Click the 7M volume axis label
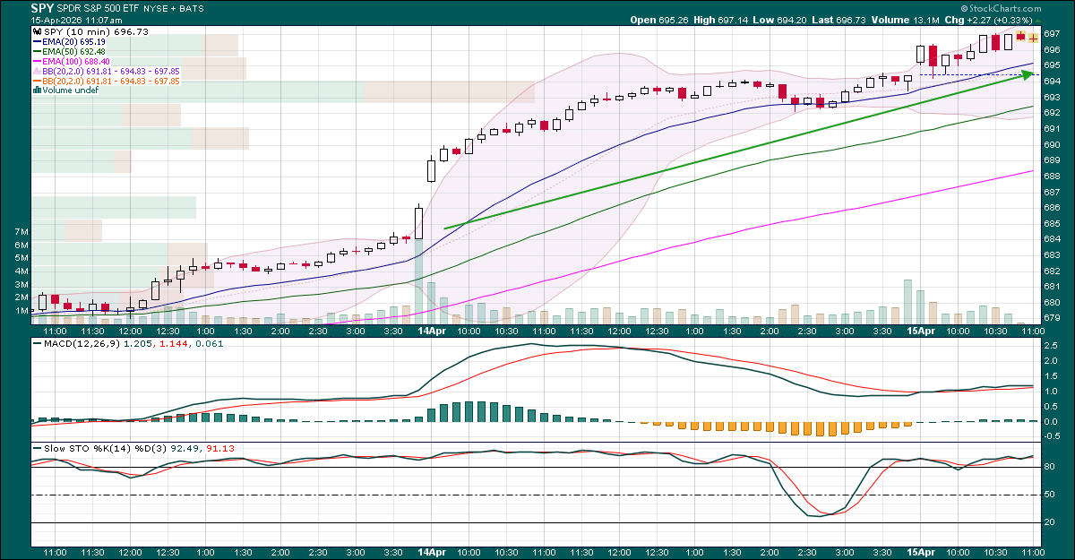The image size is (1075, 560). click(22, 232)
